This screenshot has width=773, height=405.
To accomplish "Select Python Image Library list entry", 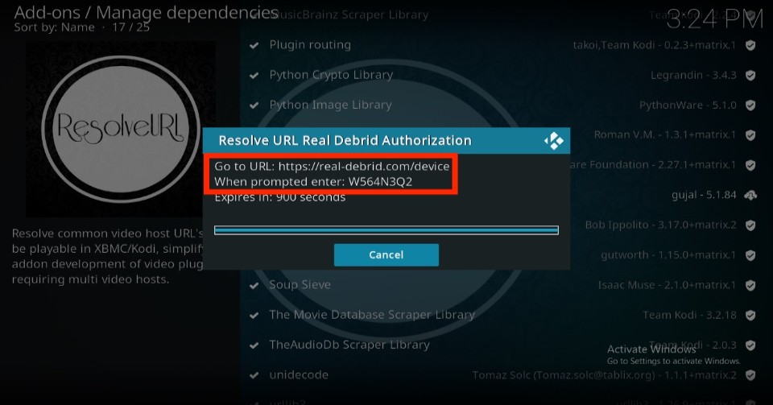I will 502,105.
